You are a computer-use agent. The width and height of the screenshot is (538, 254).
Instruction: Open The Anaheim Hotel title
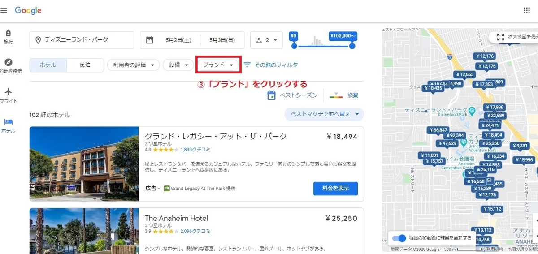[176, 219]
